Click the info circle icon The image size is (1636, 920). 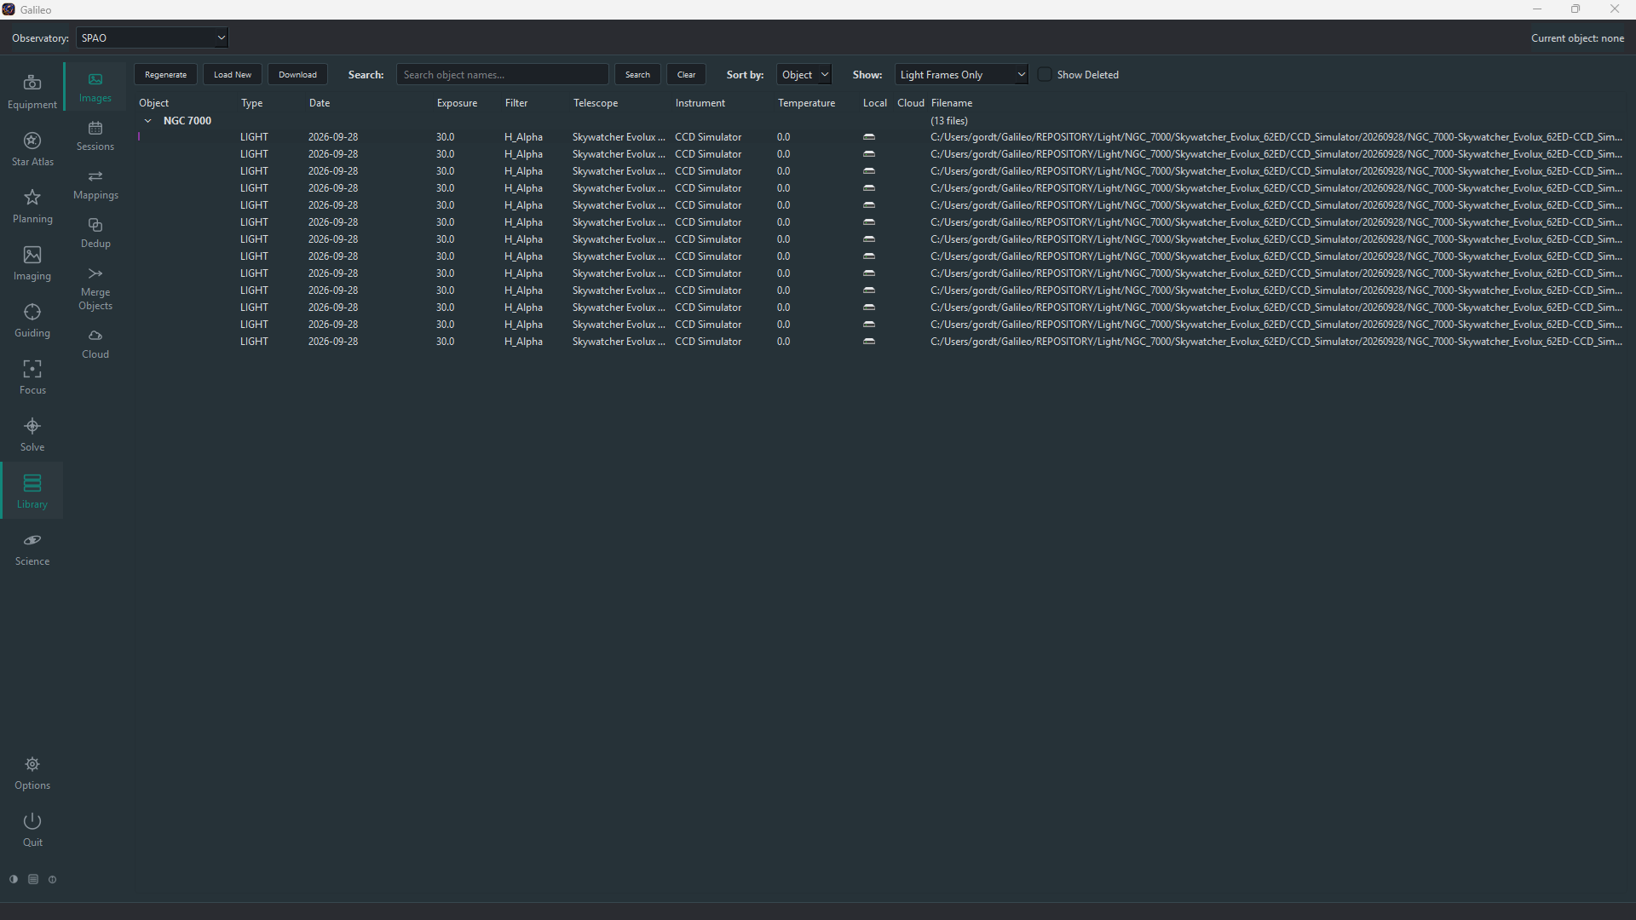pyautogui.click(x=53, y=879)
